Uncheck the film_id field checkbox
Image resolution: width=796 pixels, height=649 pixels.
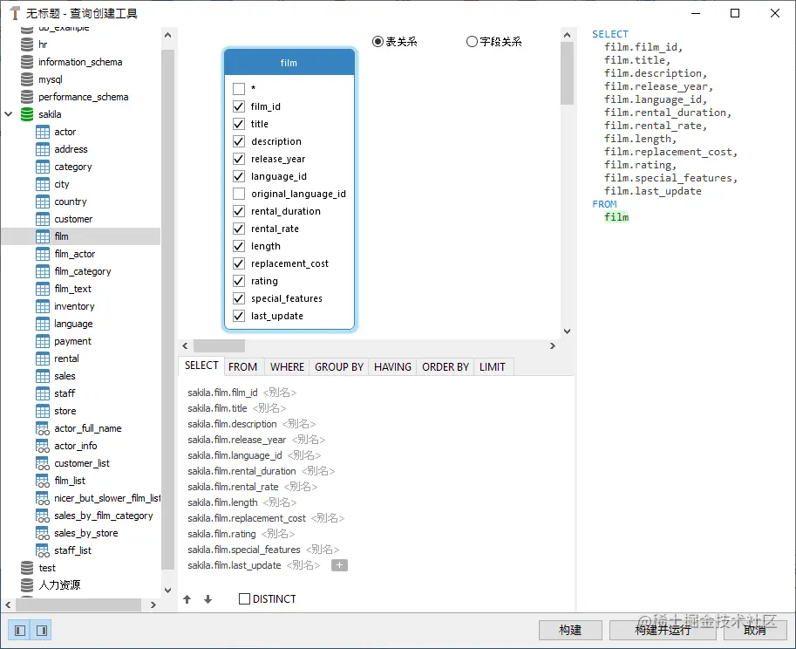pos(239,106)
